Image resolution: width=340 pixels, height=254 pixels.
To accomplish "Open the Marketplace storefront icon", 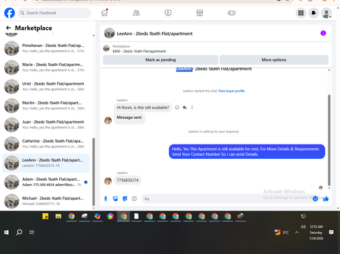I will coord(200,13).
